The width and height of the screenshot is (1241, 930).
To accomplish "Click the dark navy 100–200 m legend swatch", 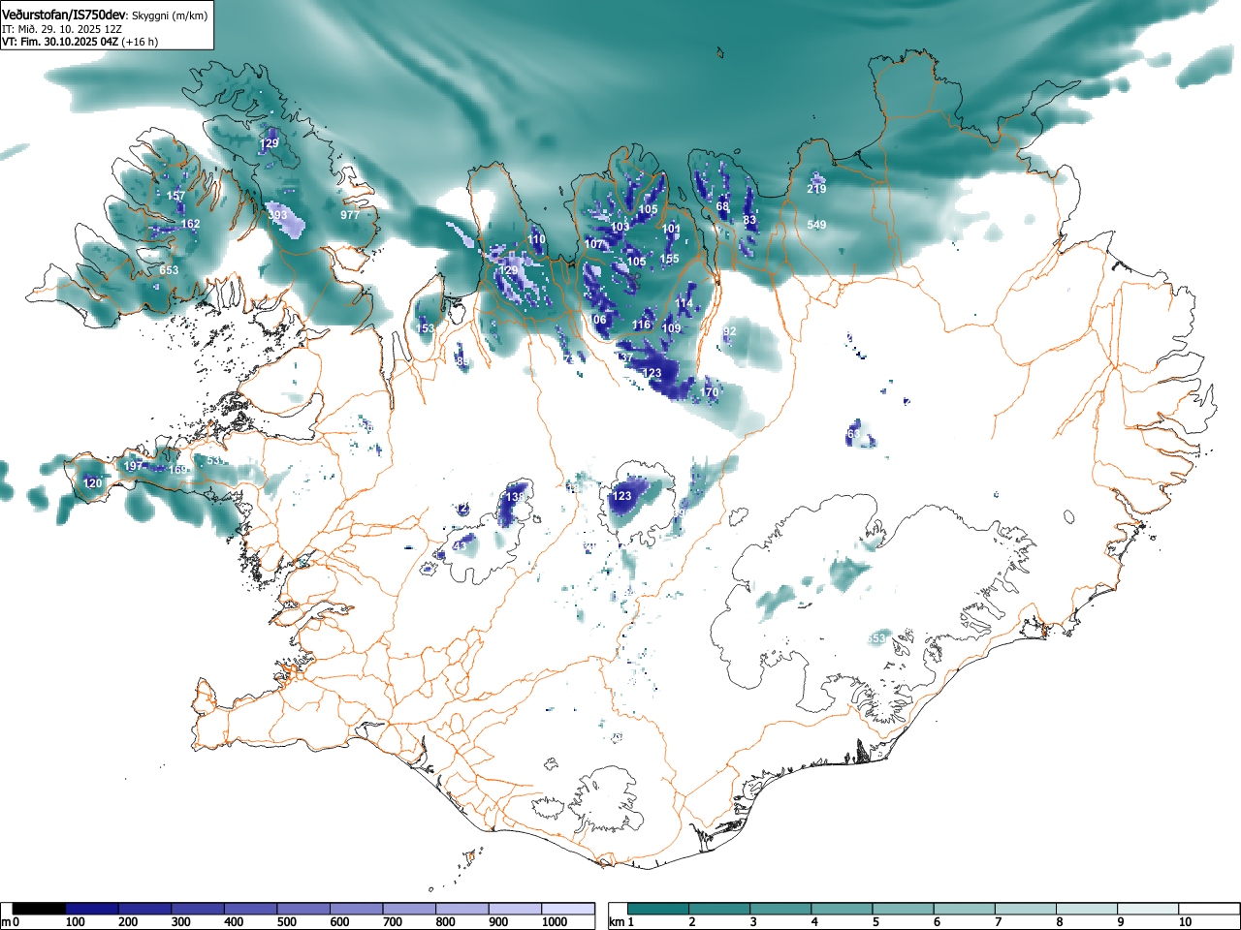I will (x=91, y=909).
